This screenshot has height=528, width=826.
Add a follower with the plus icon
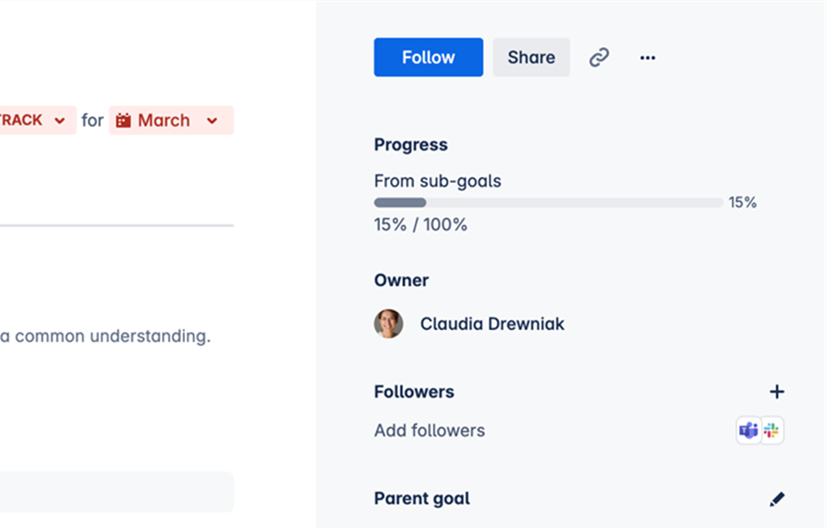(776, 392)
